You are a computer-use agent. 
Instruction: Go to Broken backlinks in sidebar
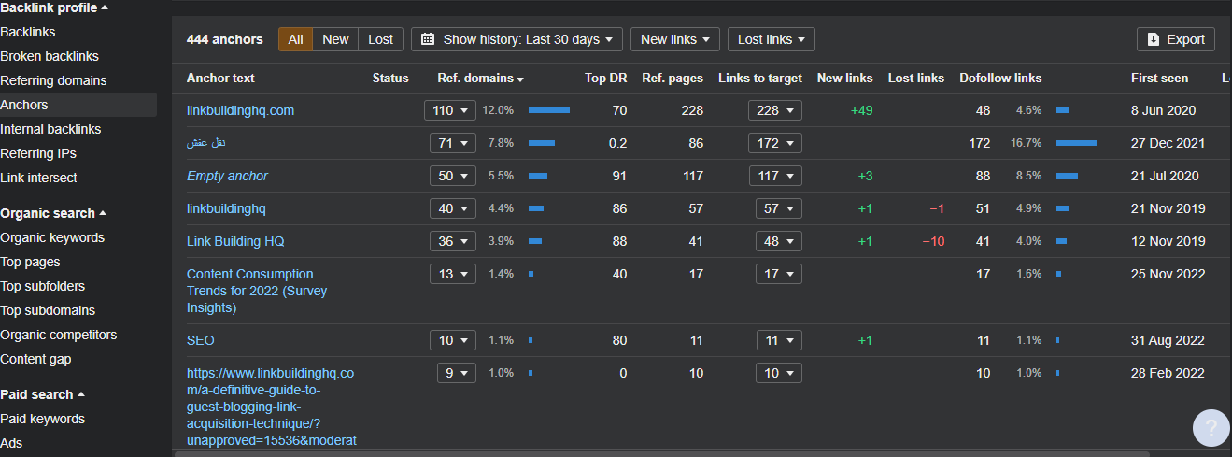click(50, 56)
